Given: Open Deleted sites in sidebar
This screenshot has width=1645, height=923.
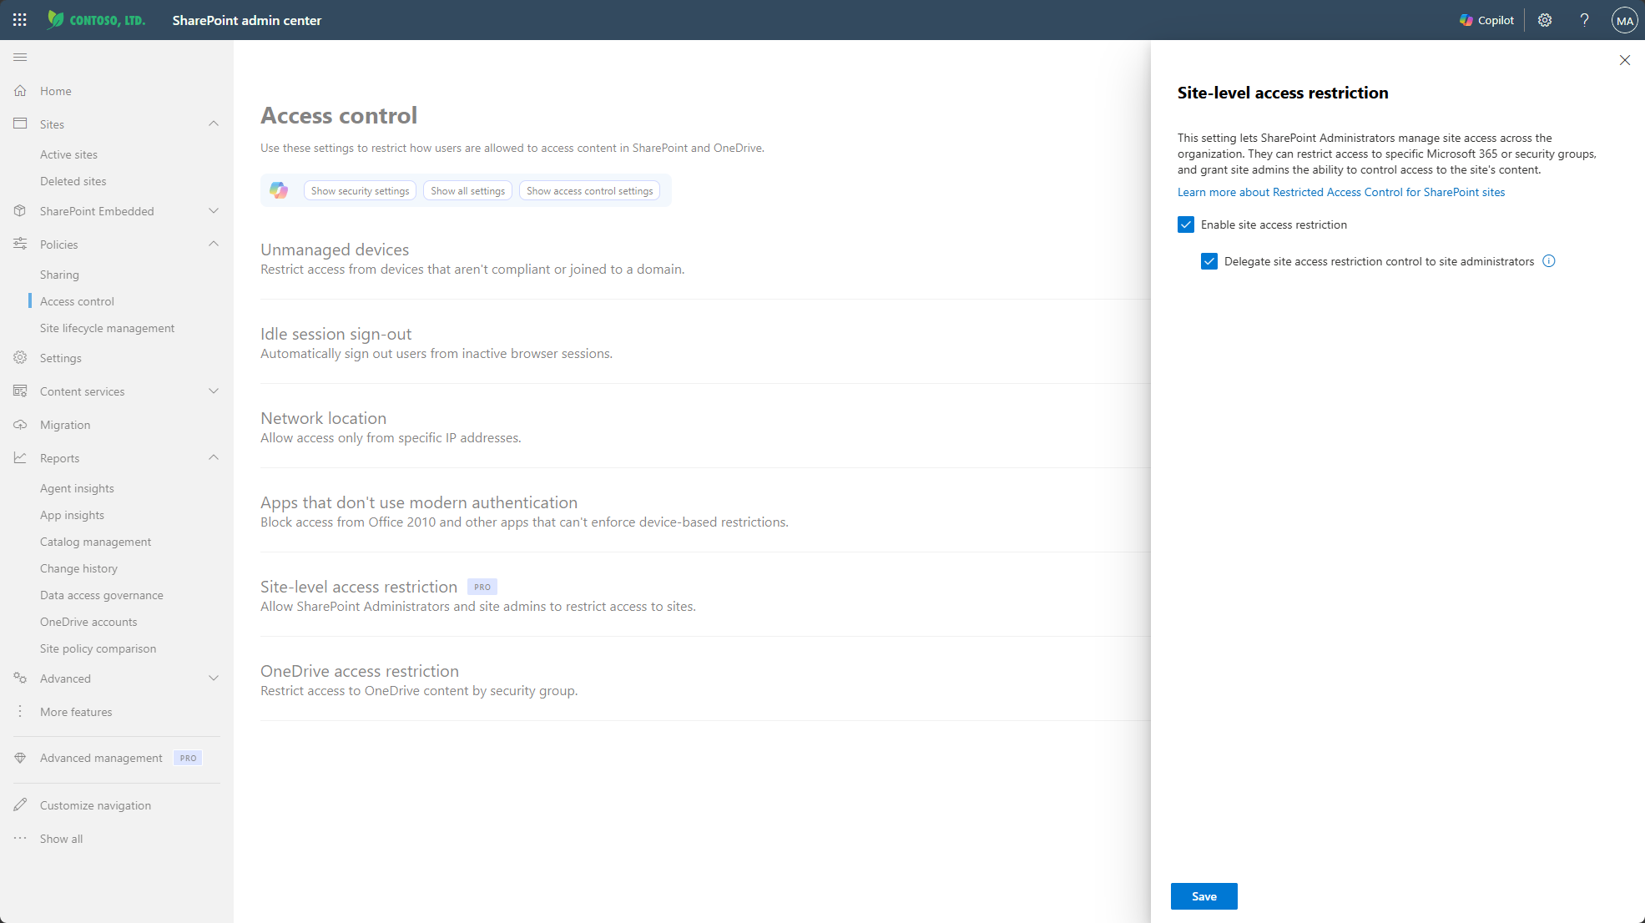Looking at the screenshot, I should click(73, 181).
